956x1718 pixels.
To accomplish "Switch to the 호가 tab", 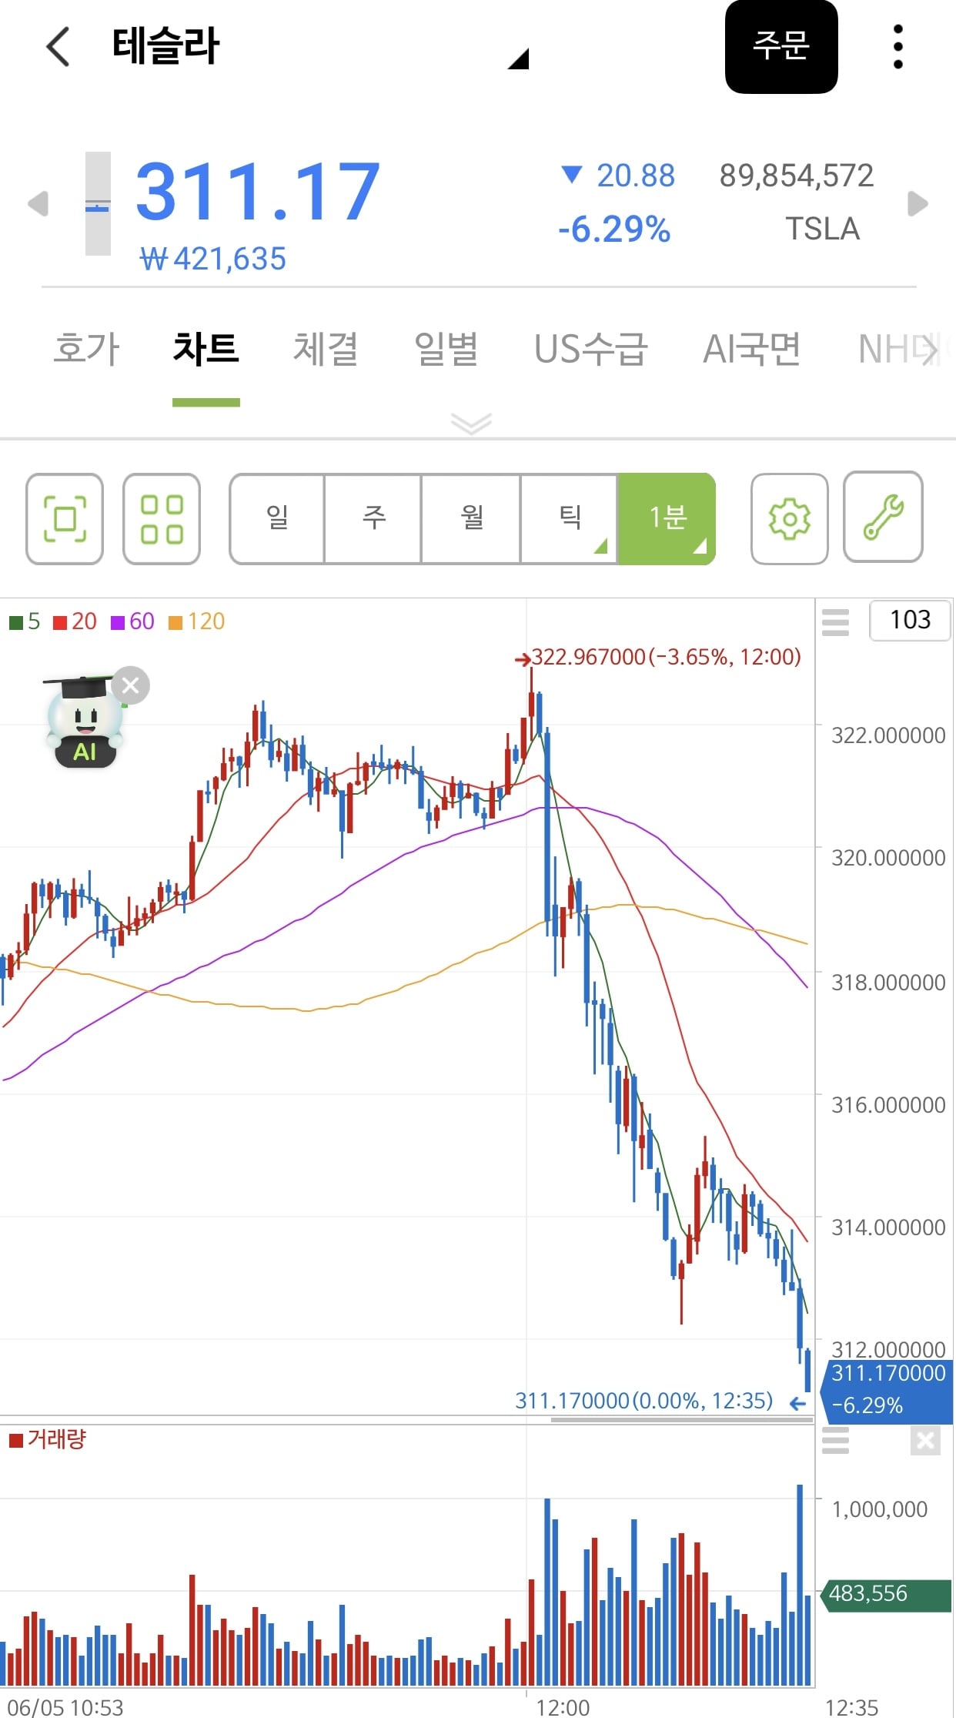I will pyautogui.click(x=86, y=349).
